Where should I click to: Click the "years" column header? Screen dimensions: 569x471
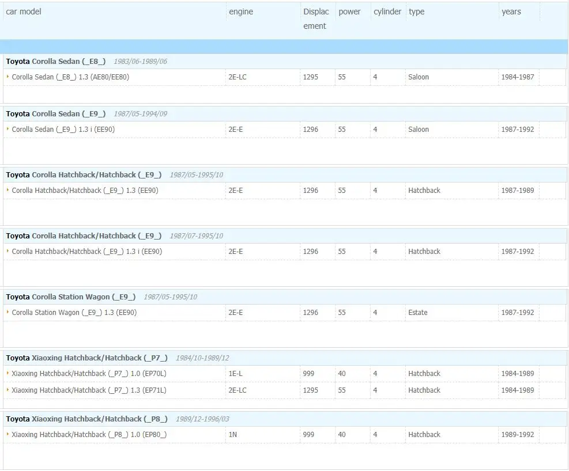[x=511, y=12]
